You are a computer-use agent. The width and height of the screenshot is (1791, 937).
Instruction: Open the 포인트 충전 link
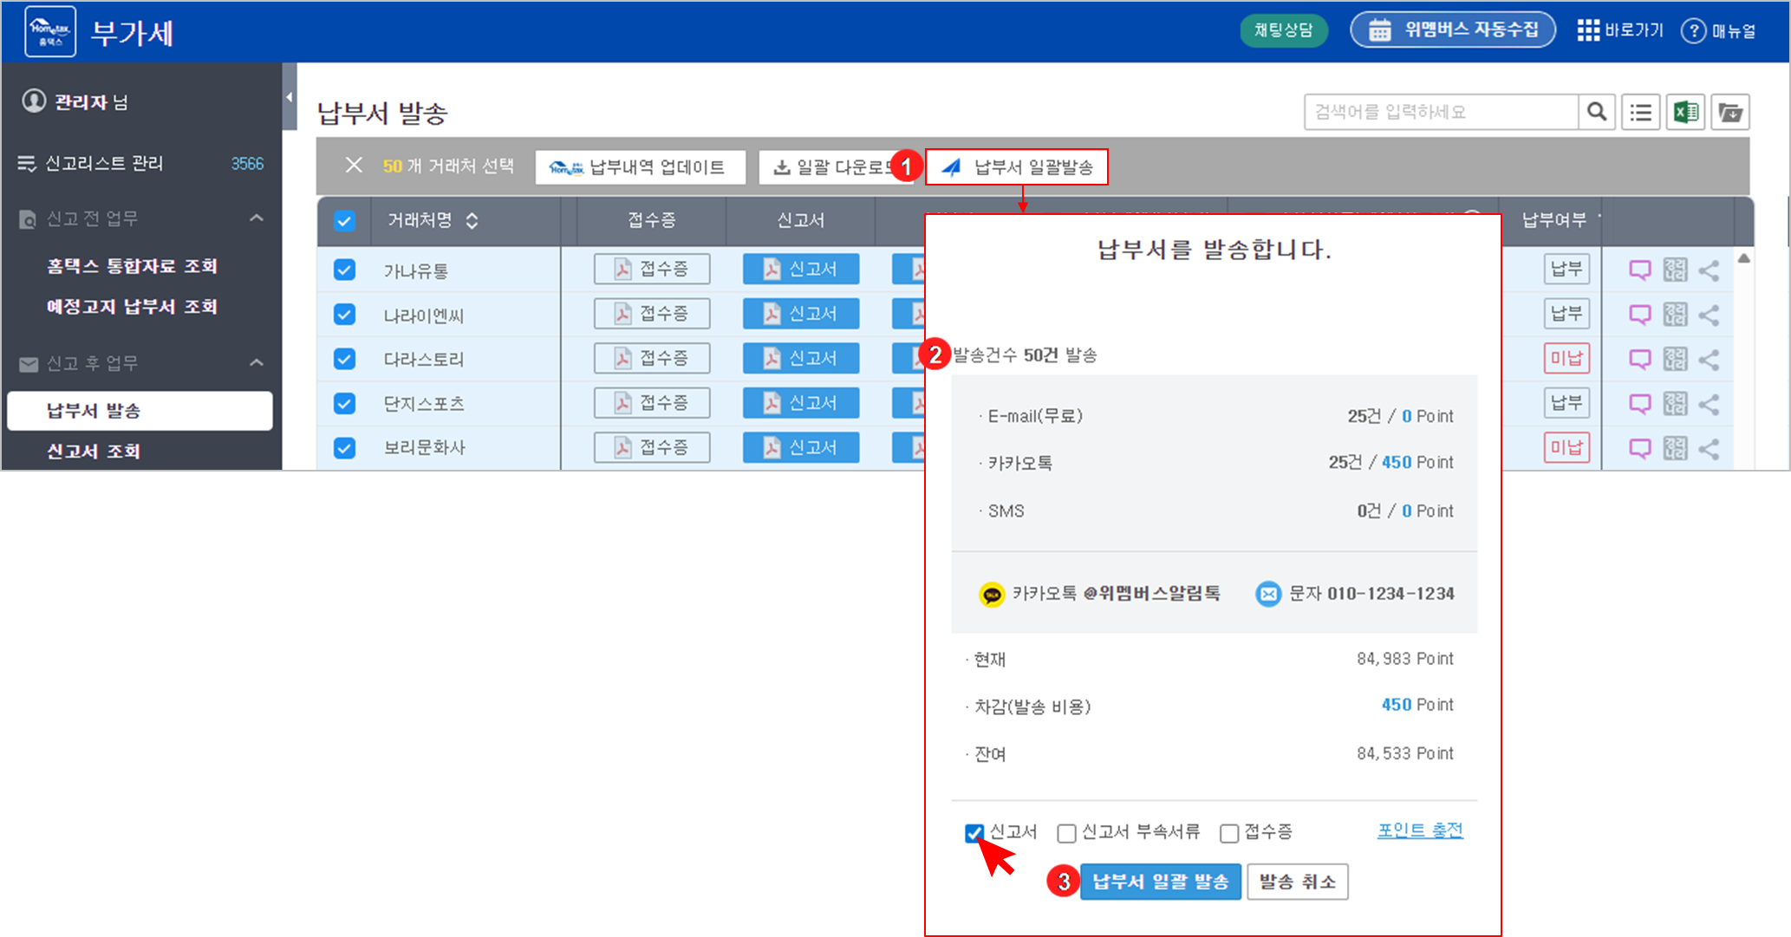pos(1419,830)
